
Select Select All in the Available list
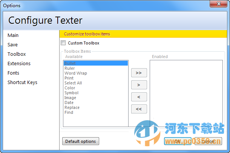96,83
